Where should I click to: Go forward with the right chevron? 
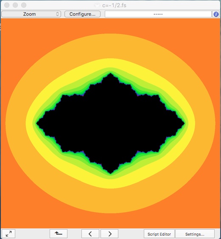[110, 233]
